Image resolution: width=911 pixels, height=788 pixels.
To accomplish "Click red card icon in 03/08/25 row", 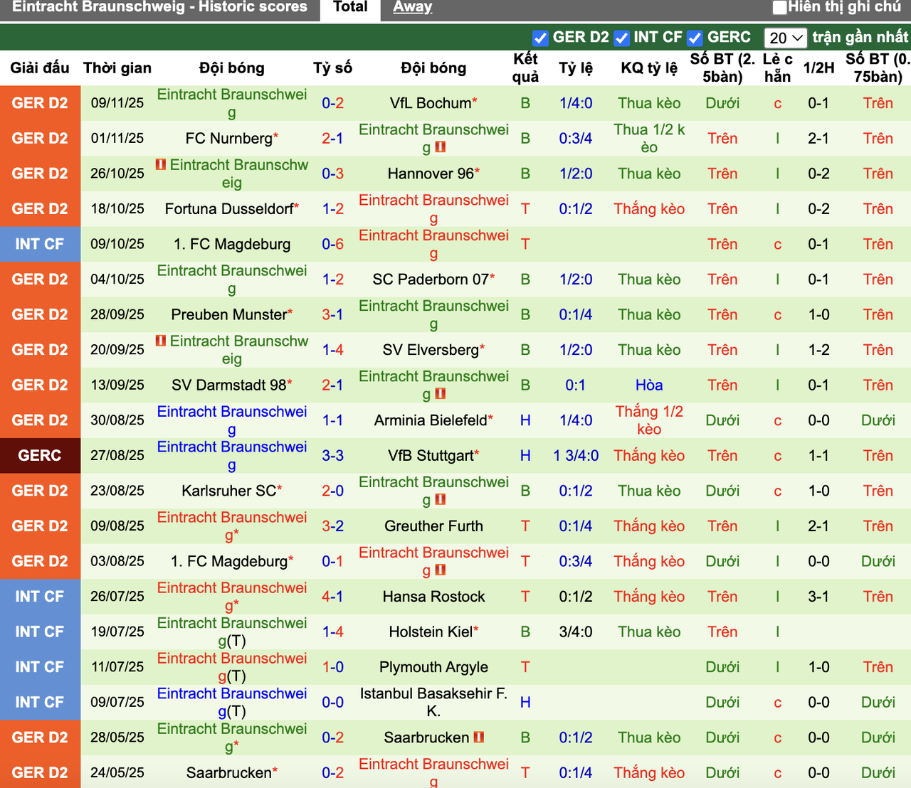I will coord(441,570).
